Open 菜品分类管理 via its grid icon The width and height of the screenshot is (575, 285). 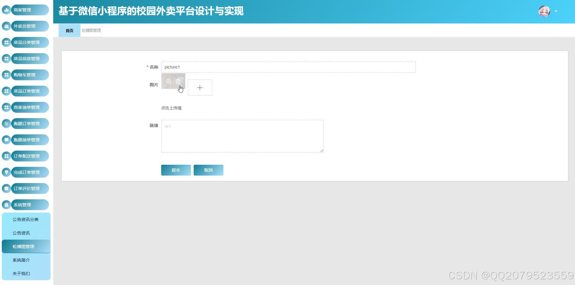point(6,42)
